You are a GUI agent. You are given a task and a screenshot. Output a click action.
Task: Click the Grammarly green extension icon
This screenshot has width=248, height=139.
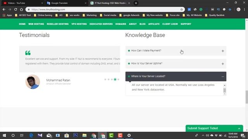pyautogui.click(x=201, y=9)
